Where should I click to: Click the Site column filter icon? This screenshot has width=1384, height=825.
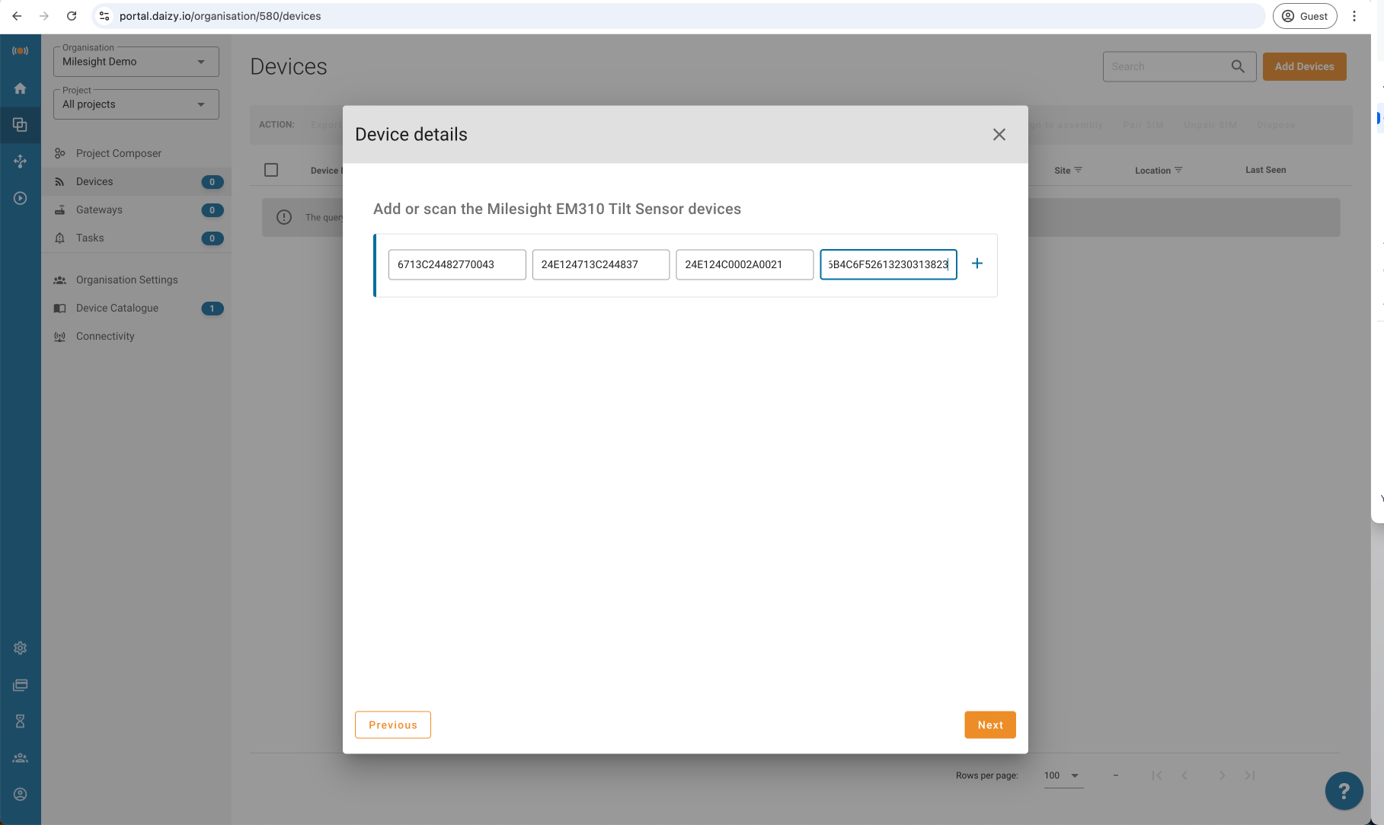click(1078, 170)
